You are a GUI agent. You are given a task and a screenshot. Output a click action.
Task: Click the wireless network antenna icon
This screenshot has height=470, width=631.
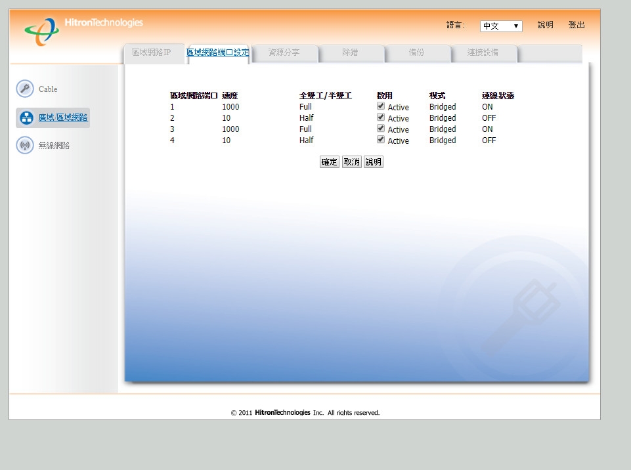coord(25,145)
